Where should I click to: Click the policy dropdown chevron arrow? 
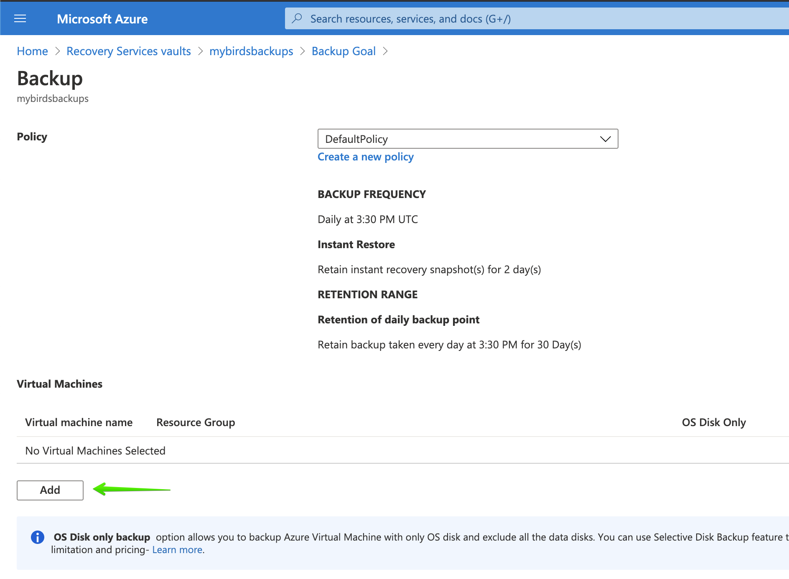pyautogui.click(x=606, y=139)
